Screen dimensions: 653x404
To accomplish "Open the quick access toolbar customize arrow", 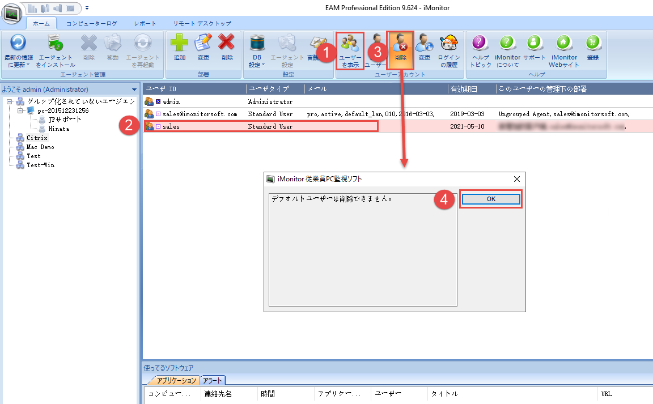I will [87, 8].
